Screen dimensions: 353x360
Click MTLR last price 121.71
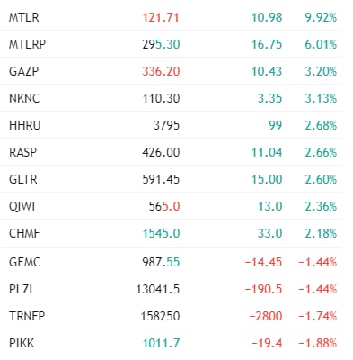[161, 17]
